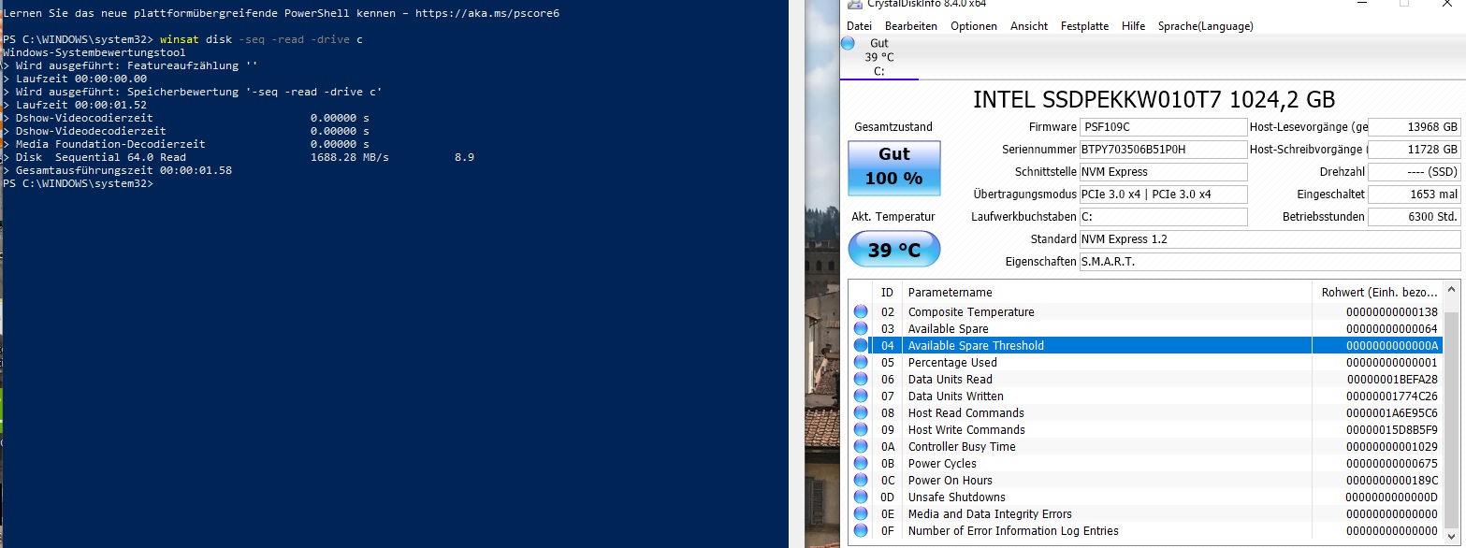Select the Host Read Commands attribute name

(x=966, y=413)
